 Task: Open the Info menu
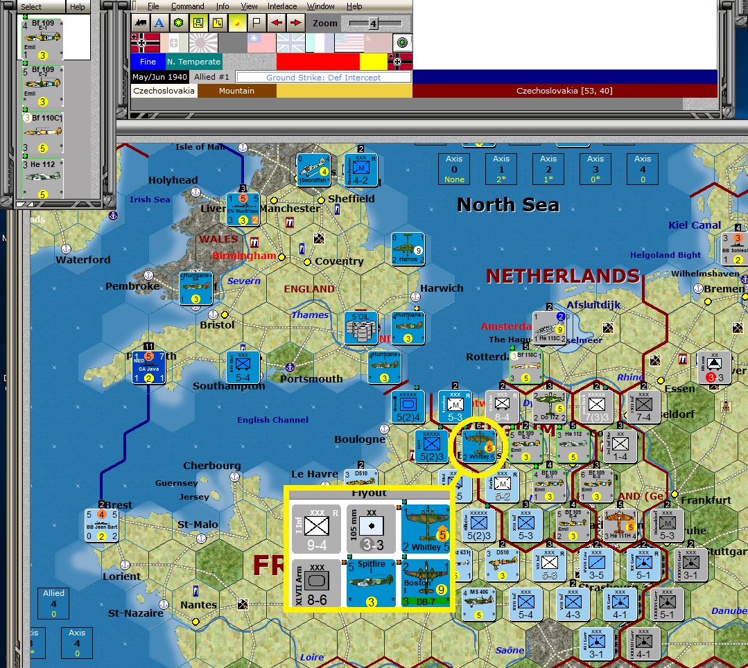[x=223, y=6]
